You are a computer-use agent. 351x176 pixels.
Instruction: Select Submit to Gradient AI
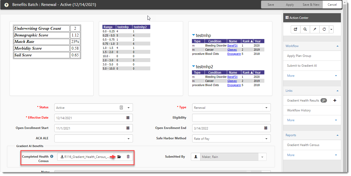[x=302, y=66]
